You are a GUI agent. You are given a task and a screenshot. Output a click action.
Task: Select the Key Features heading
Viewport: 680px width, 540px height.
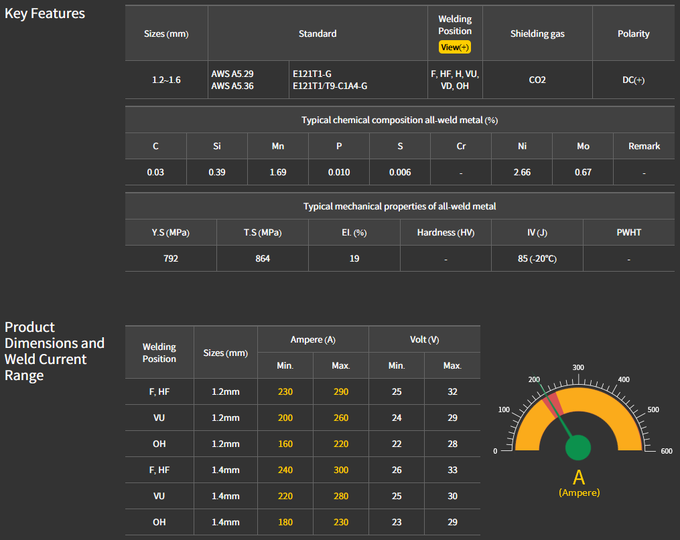(45, 13)
